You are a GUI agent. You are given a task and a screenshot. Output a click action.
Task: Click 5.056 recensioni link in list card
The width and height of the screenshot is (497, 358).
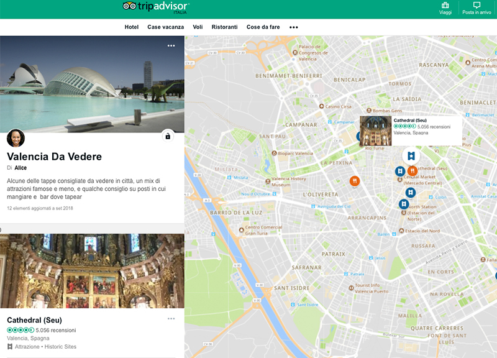(x=56, y=330)
